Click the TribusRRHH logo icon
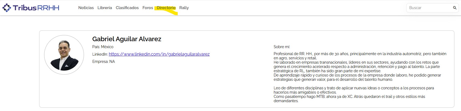 [7, 8]
